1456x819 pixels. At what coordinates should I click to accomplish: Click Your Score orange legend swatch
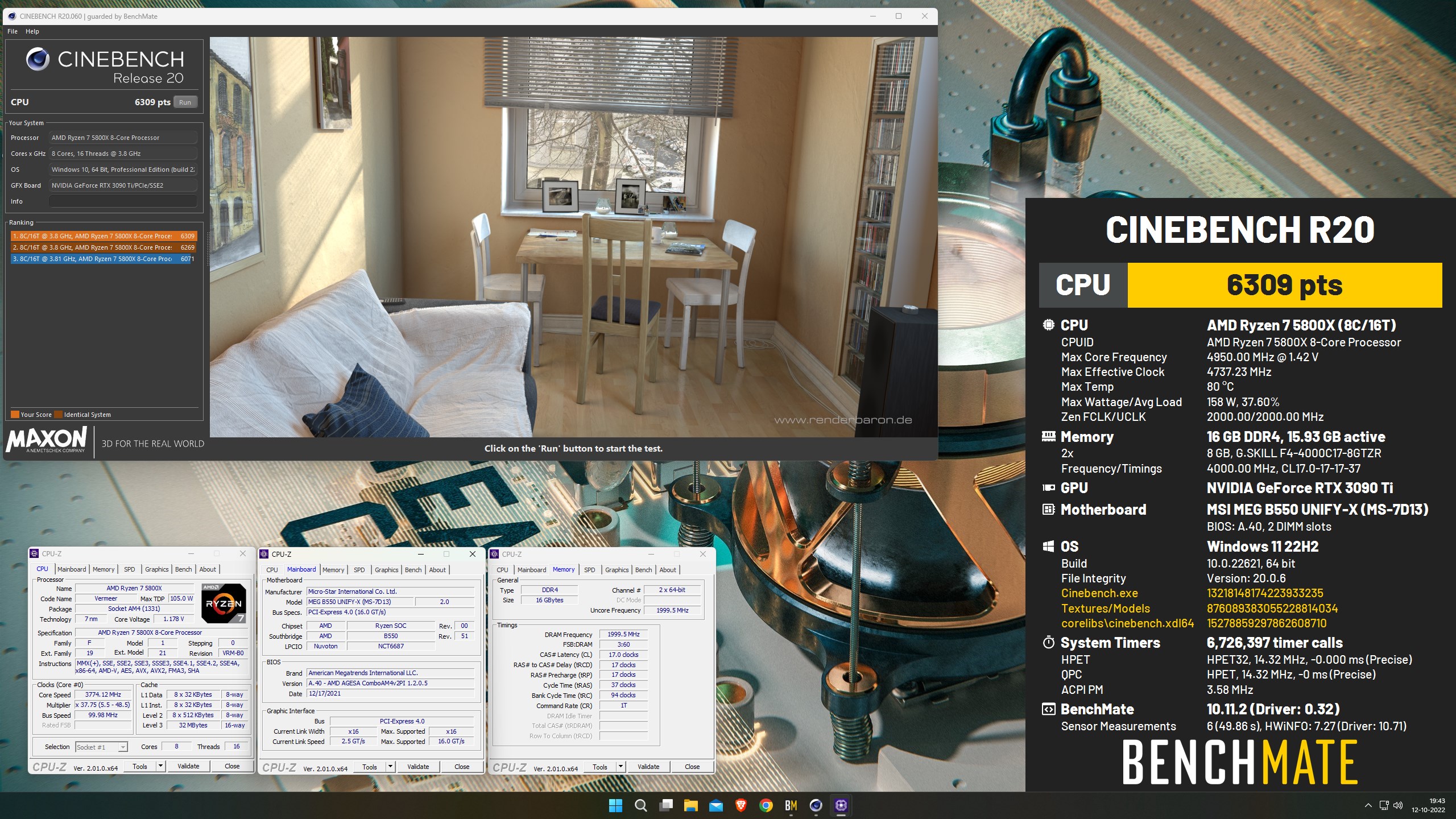point(15,415)
